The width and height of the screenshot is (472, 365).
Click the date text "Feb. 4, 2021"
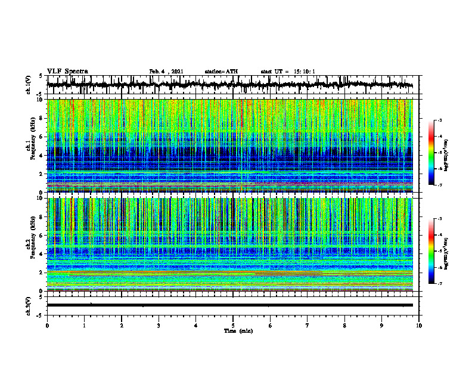tap(166, 72)
